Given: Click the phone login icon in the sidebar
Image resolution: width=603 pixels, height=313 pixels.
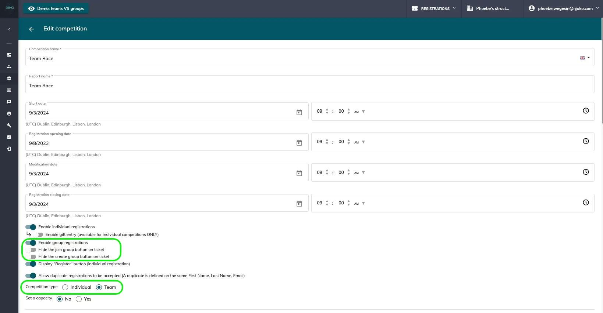Looking at the screenshot, I should tap(9, 149).
